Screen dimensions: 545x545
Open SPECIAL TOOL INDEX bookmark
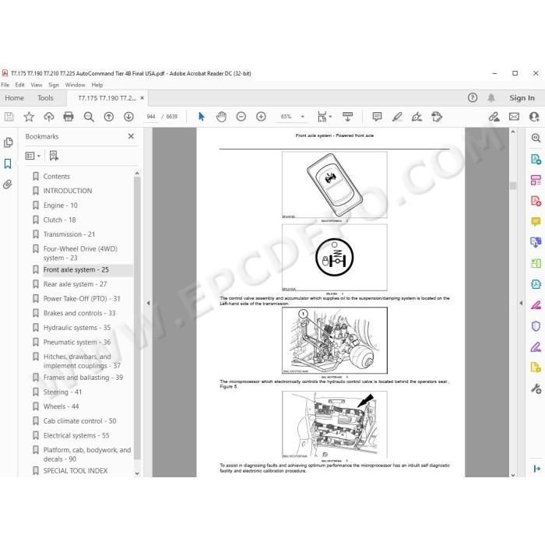tap(76, 471)
